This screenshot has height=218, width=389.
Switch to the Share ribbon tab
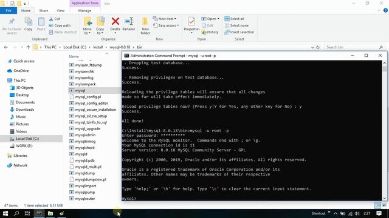pyautogui.click(x=43, y=11)
